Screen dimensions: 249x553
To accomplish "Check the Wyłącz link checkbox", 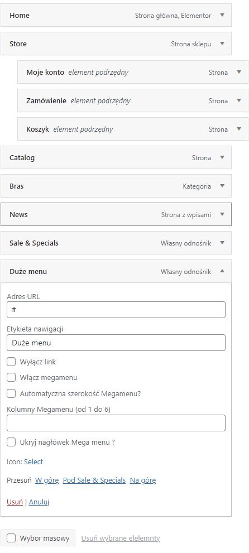I will 11,362.
